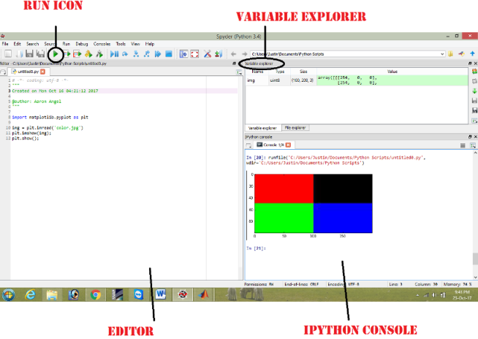The width and height of the screenshot is (478, 339).
Task: Open the browse tabs button in editor
Action: pos(4,72)
